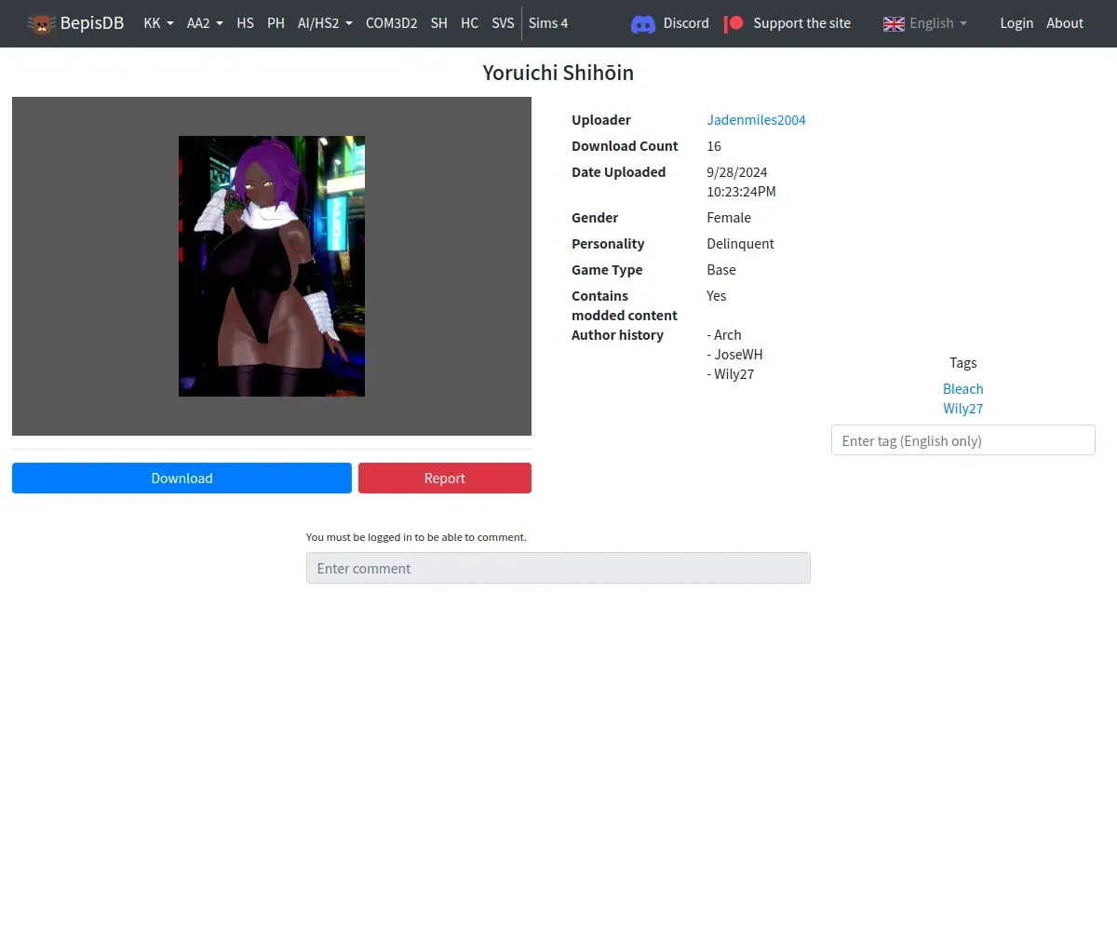This screenshot has width=1117, height=931.
Task: Click the Date Uploaded label
Action: (x=618, y=172)
